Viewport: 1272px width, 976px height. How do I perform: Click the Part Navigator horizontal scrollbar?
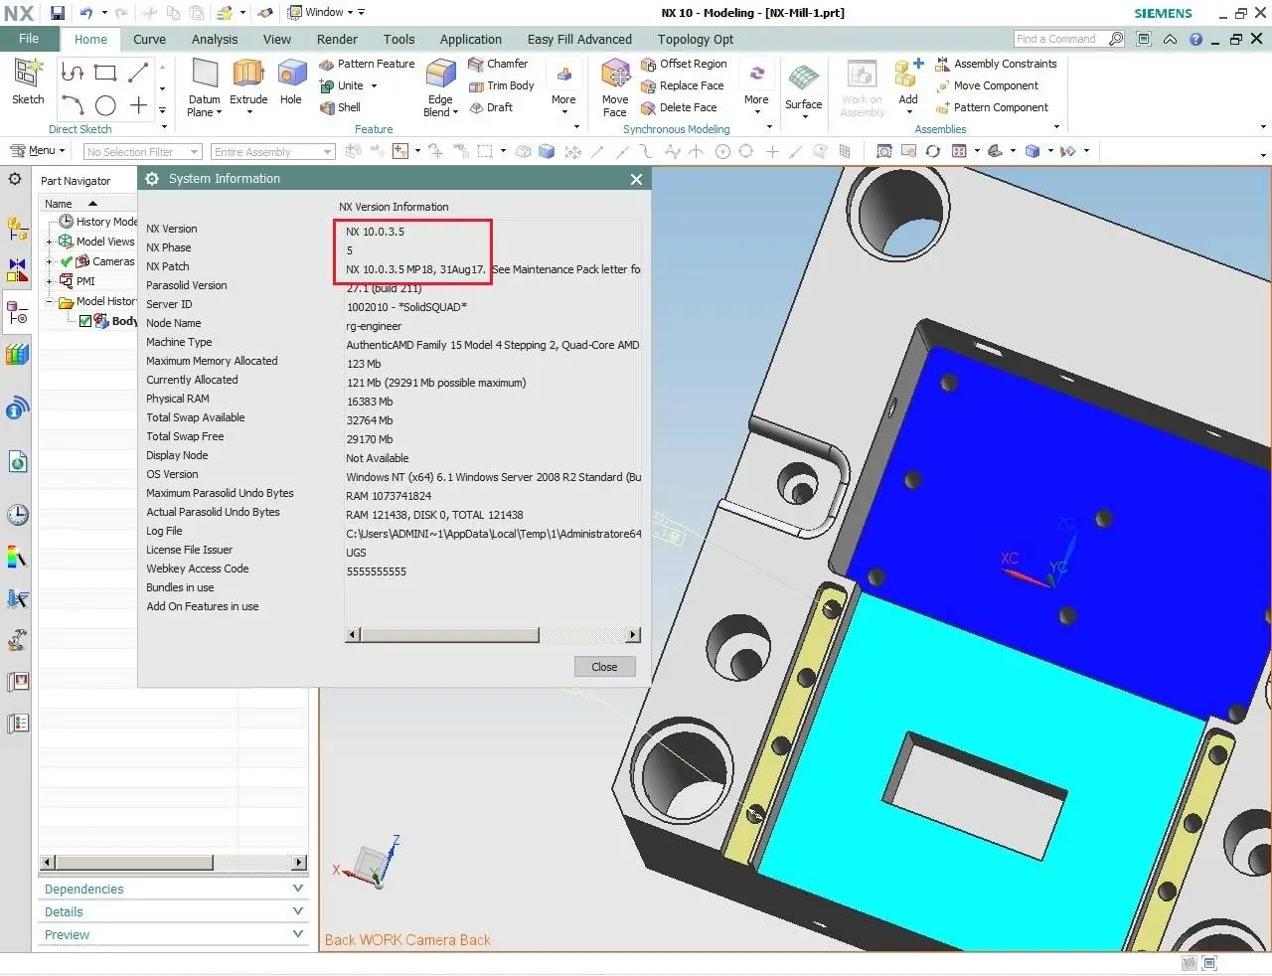(x=173, y=862)
